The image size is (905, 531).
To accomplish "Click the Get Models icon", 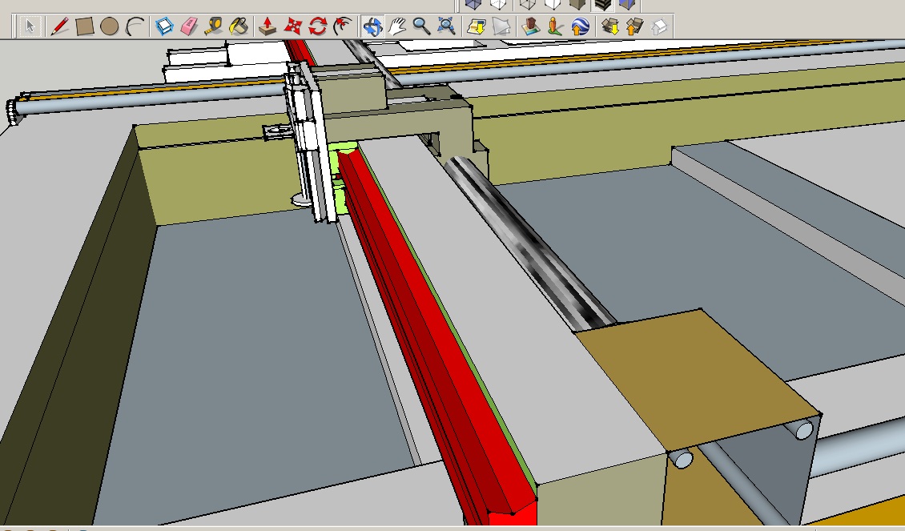I will point(609,26).
